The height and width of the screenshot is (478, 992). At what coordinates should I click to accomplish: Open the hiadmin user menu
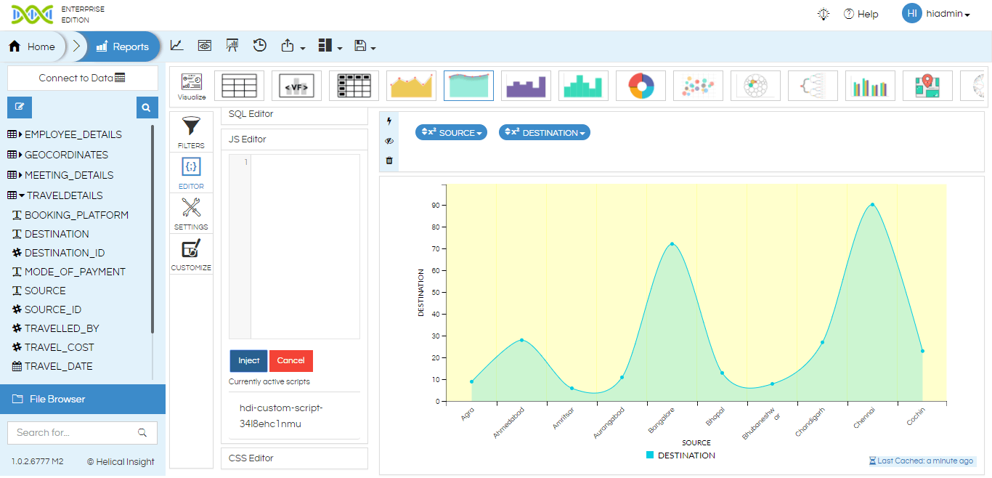click(x=936, y=14)
